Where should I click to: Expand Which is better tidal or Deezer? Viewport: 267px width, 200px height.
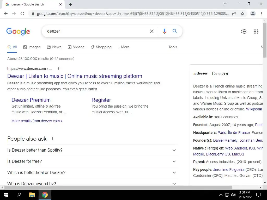click(x=92, y=173)
